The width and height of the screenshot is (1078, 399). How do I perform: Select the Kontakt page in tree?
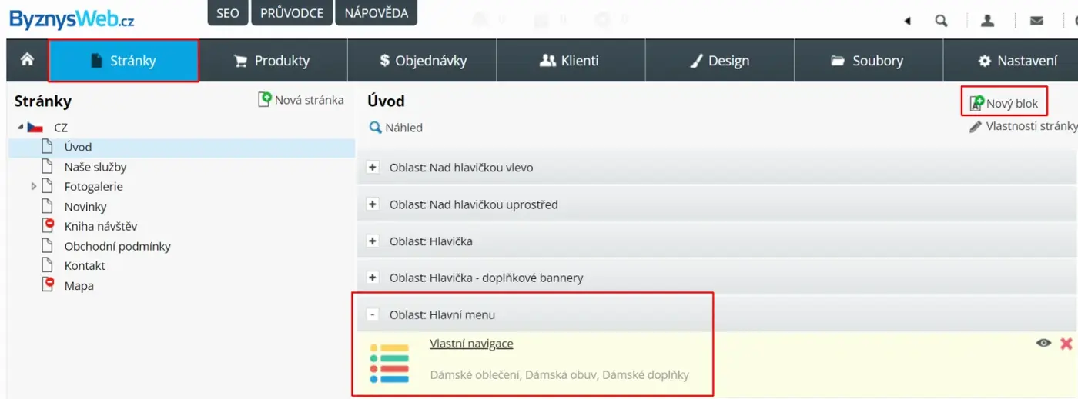coord(85,265)
